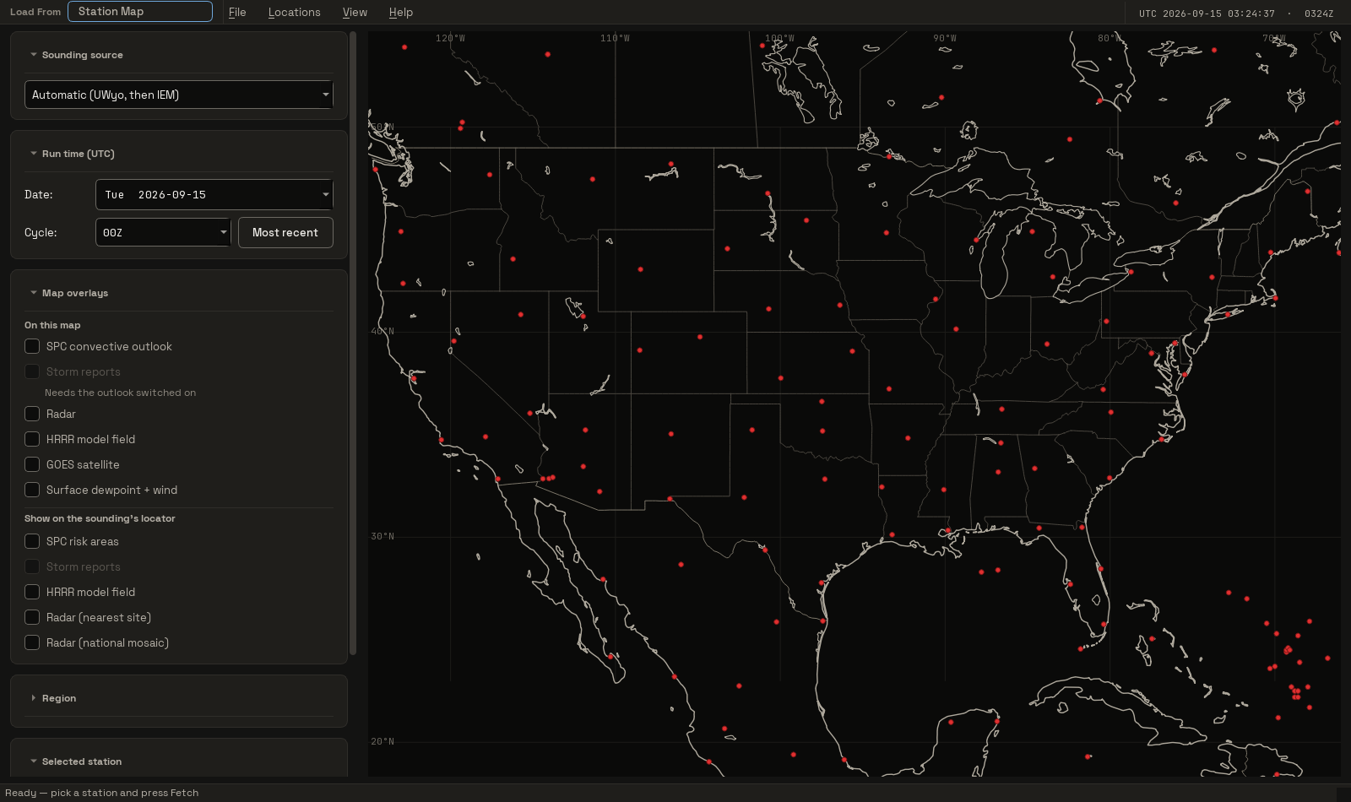Click the 30°N latitude label
This screenshot has width=1351, height=802.
[x=383, y=536]
